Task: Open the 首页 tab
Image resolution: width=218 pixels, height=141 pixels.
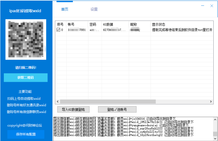Action: pyautogui.click(x=65, y=9)
